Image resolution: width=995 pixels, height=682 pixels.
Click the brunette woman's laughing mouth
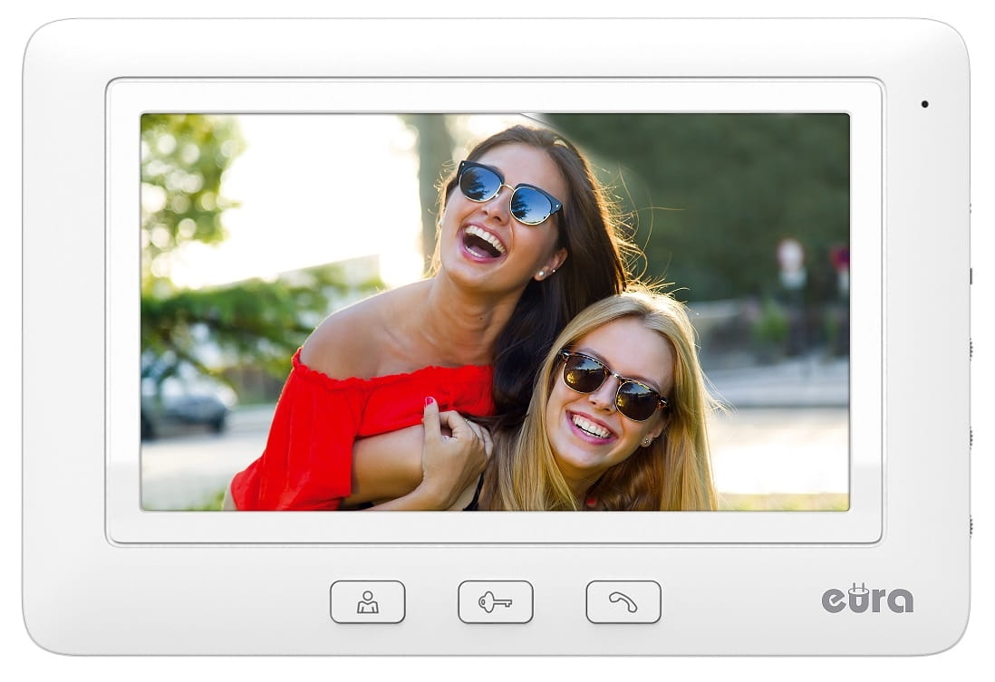(482, 242)
